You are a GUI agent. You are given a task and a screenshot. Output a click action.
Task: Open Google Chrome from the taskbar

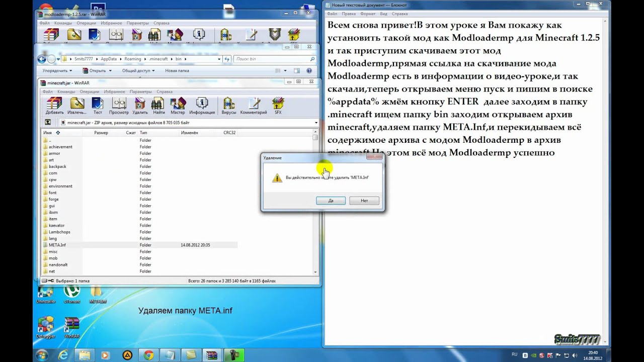click(148, 355)
